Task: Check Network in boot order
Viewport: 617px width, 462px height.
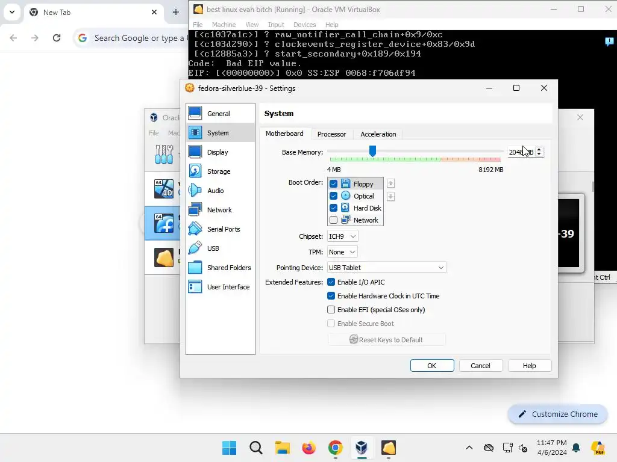Action: click(x=333, y=220)
